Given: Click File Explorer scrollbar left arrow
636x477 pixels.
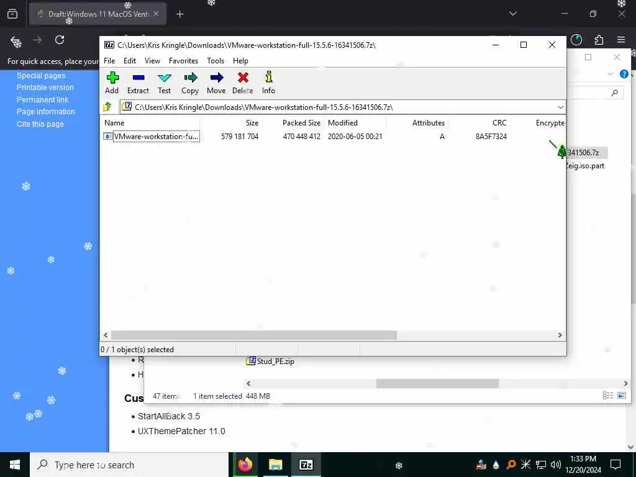Looking at the screenshot, I should [248, 383].
